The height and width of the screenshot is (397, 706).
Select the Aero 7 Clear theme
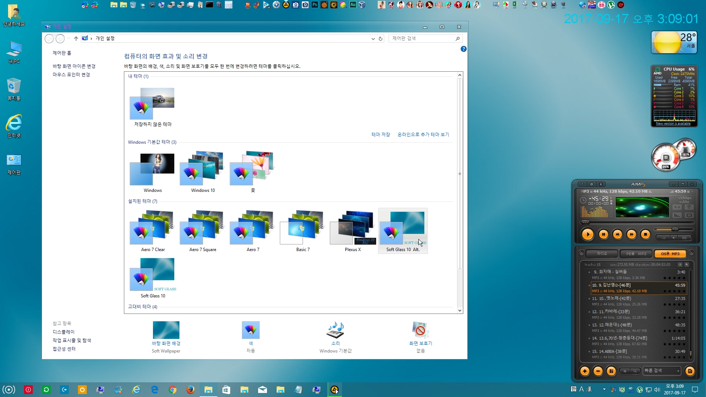[152, 228]
